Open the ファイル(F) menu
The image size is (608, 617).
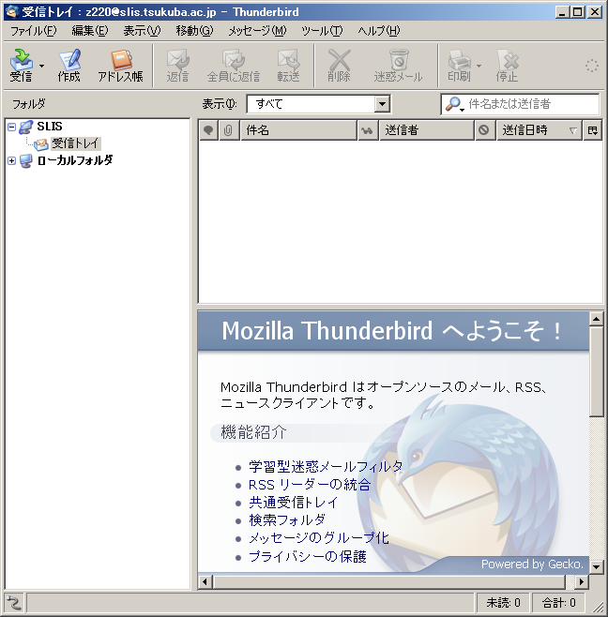pos(33,31)
